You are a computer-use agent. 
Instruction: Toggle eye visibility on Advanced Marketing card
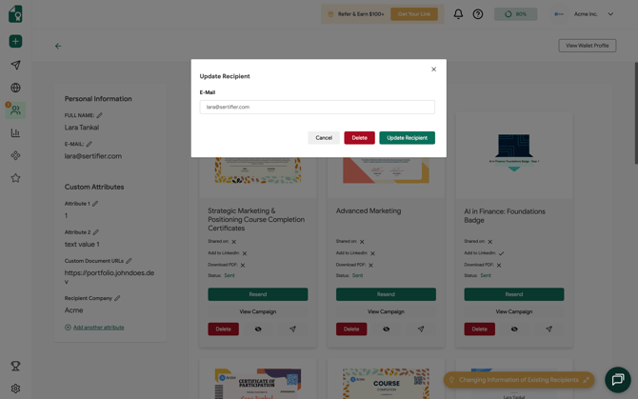386,329
